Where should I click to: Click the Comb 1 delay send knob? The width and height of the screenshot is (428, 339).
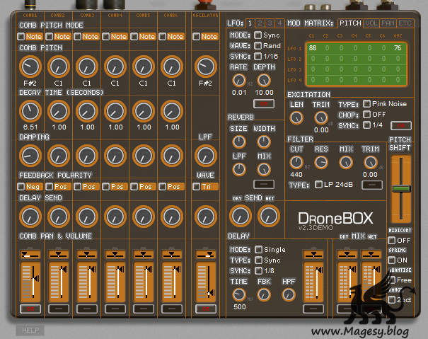coord(30,217)
